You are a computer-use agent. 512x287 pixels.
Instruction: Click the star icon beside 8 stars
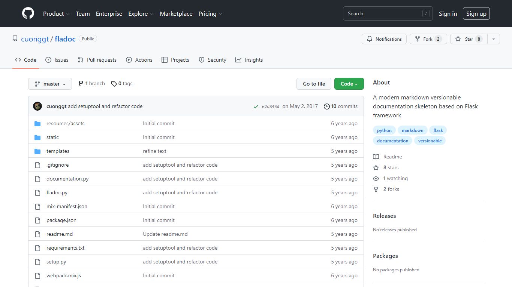(x=376, y=167)
